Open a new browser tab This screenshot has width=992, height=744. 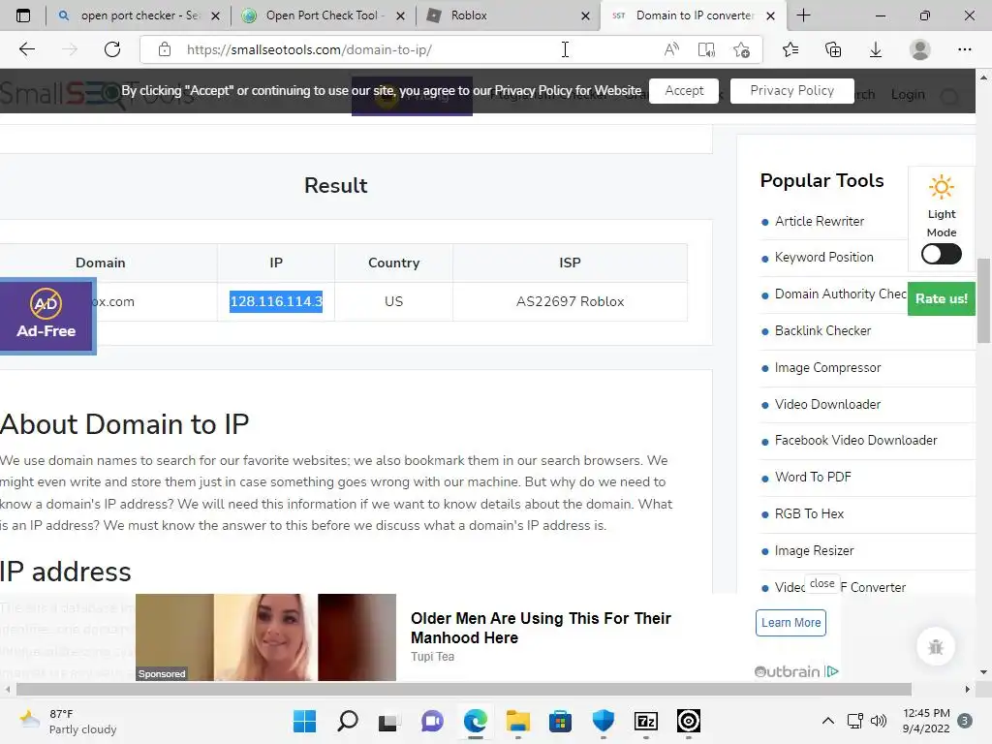coord(803,15)
